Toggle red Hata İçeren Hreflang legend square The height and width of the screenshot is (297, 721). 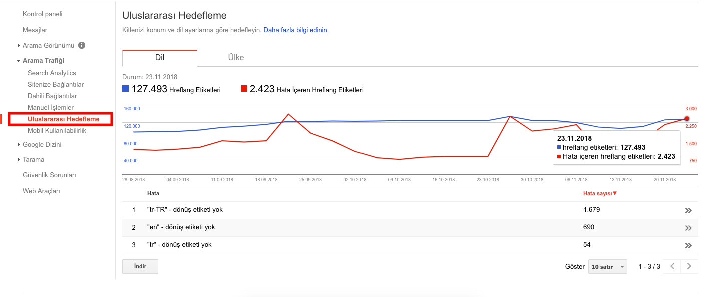[244, 89]
